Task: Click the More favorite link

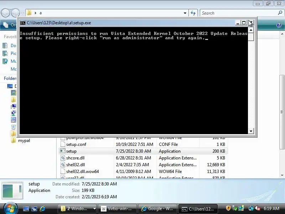Action: 14,69
